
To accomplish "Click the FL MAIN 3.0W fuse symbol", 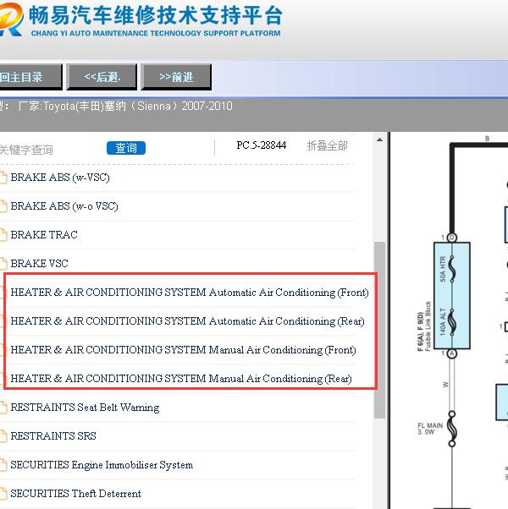I will point(452,429).
